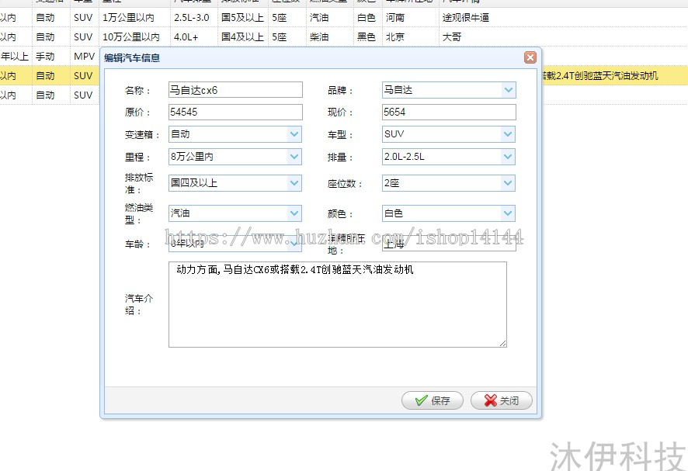Click the 北京 cell in table
This screenshot has width=688, height=471.
pyautogui.click(x=395, y=36)
